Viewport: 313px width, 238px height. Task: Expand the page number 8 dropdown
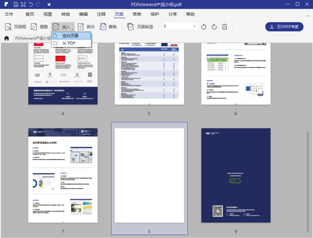pyautogui.click(x=195, y=26)
